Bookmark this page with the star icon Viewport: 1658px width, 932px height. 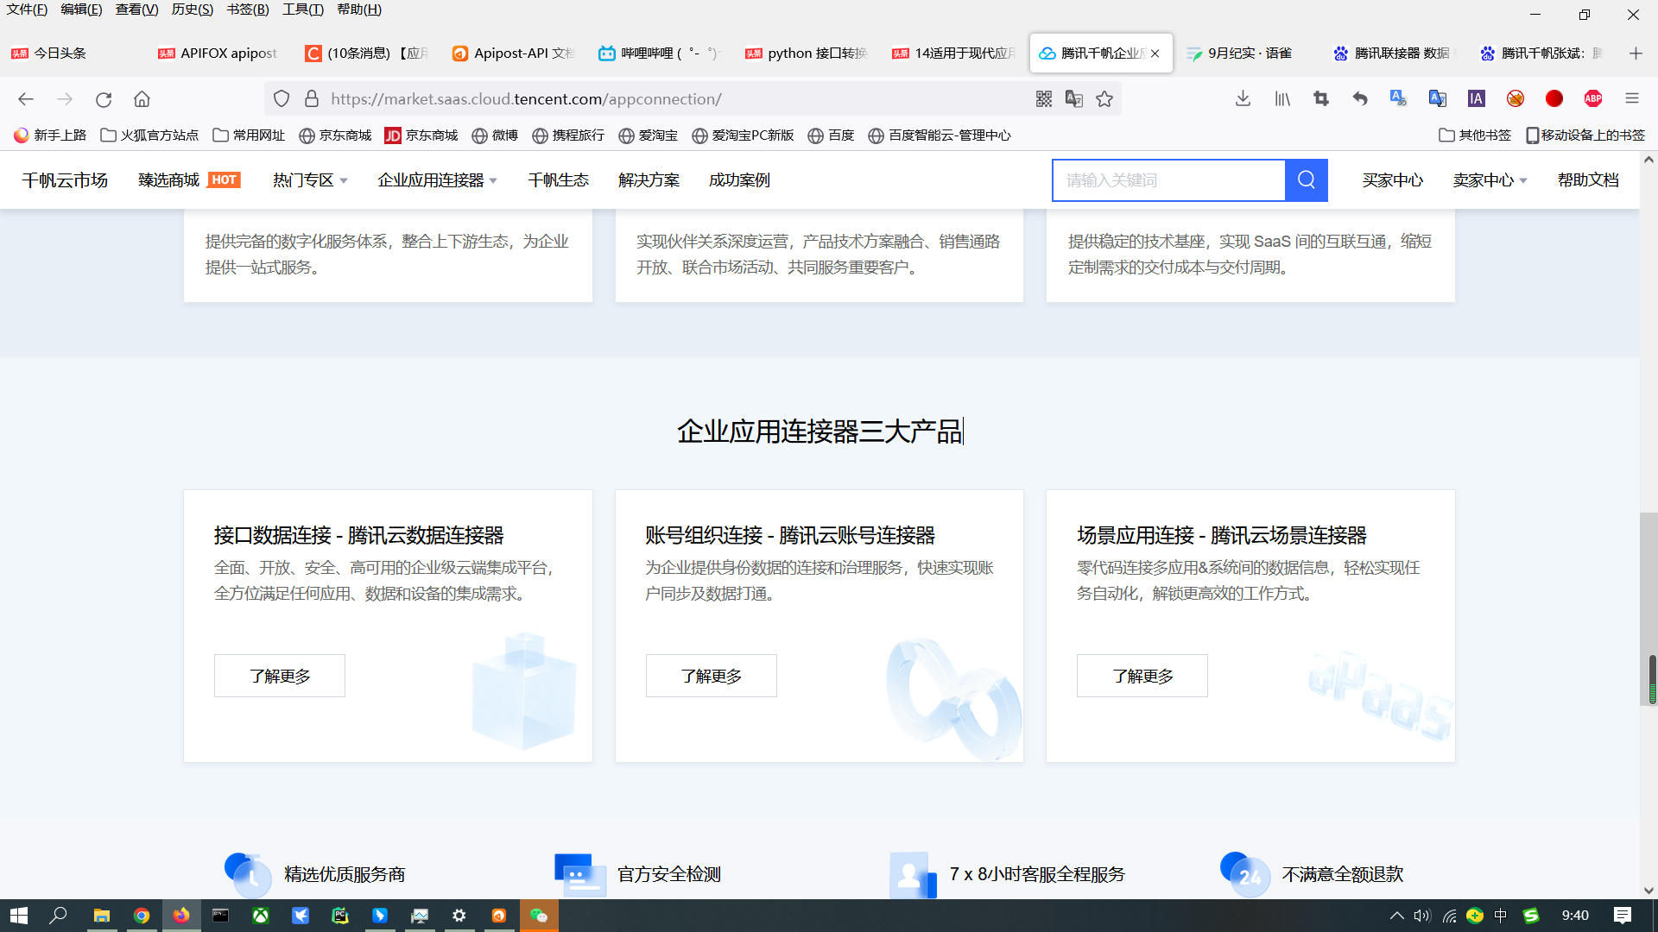point(1104,99)
